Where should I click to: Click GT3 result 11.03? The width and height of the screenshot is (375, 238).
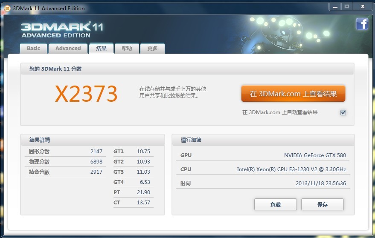tap(143, 172)
